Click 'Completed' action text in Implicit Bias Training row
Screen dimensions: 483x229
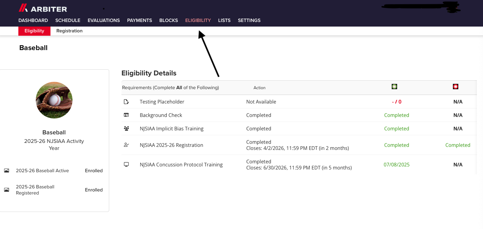(x=258, y=129)
